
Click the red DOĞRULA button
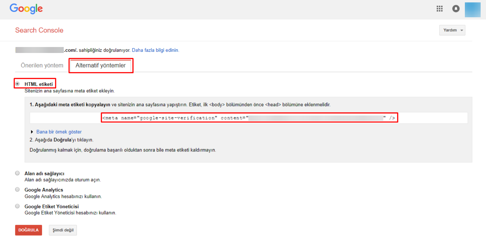29,230
